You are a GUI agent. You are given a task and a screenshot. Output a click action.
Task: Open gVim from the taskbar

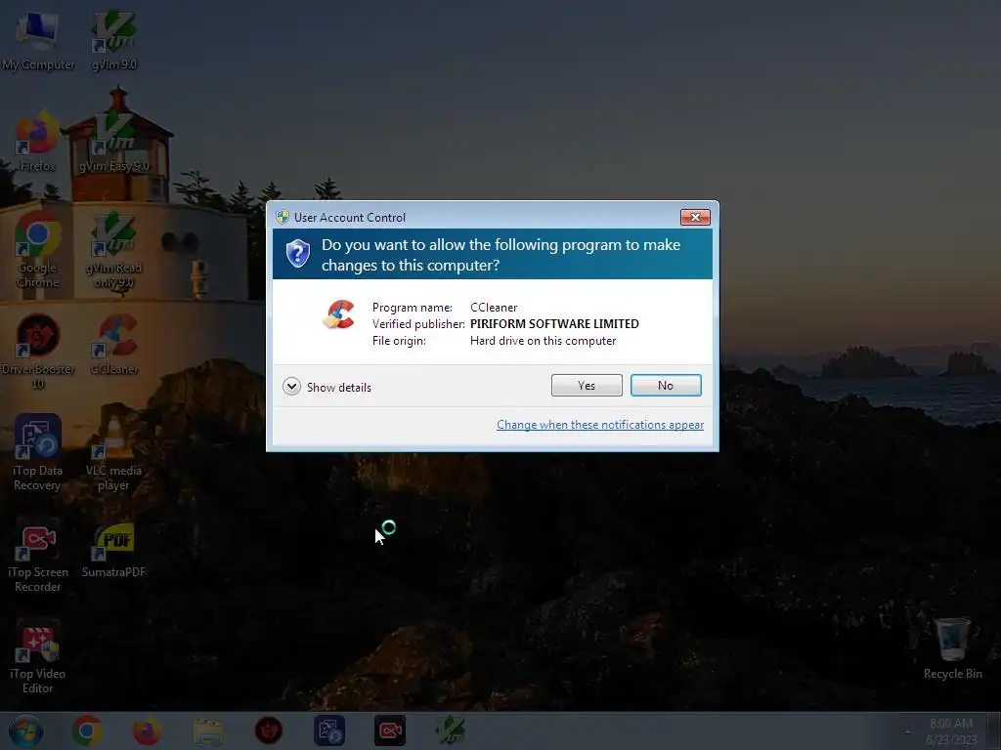coord(450,730)
